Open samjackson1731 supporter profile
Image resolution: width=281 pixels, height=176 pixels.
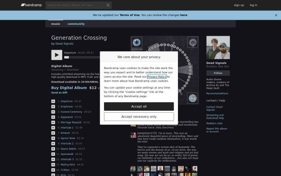pyautogui.click(x=147, y=133)
